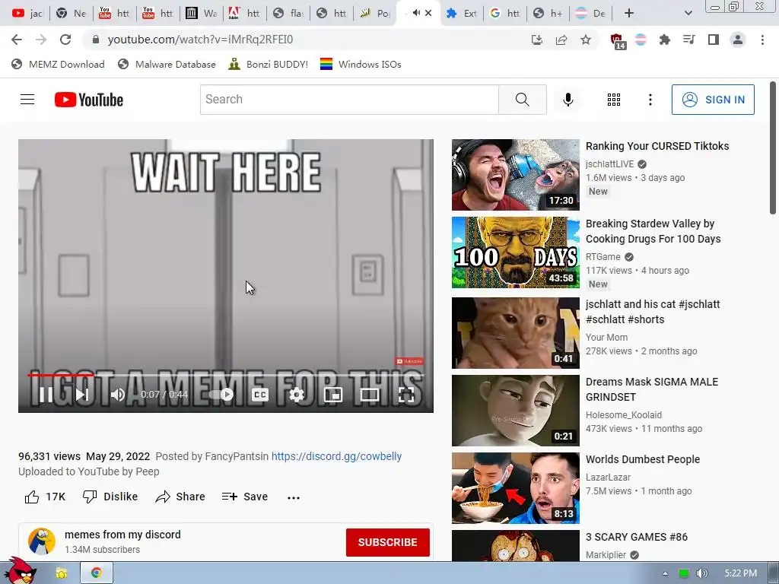
Task: Open MEMZ Download bookmark
Action: 58,64
